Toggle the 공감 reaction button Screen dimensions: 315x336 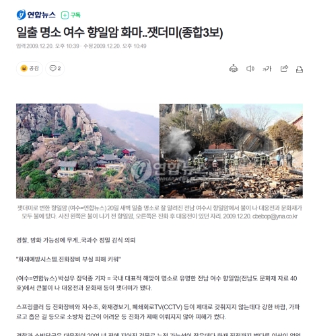(x=30, y=69)
